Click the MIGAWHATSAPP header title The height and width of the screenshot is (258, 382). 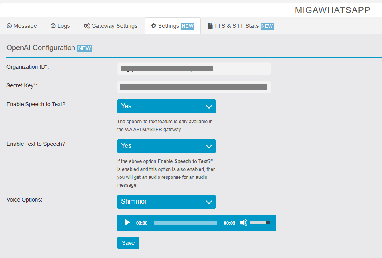click(332, 10)
